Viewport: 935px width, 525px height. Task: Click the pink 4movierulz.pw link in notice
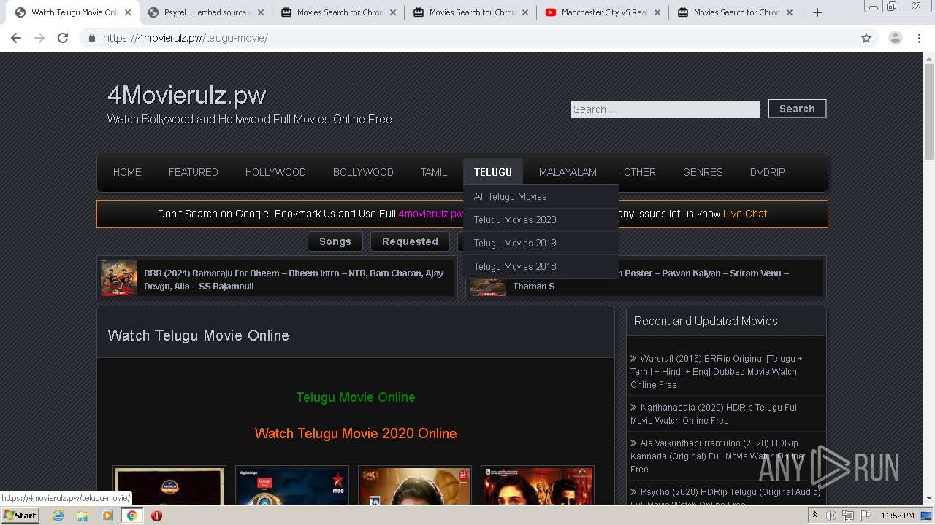pyautogui.click(x=431, y=214)
